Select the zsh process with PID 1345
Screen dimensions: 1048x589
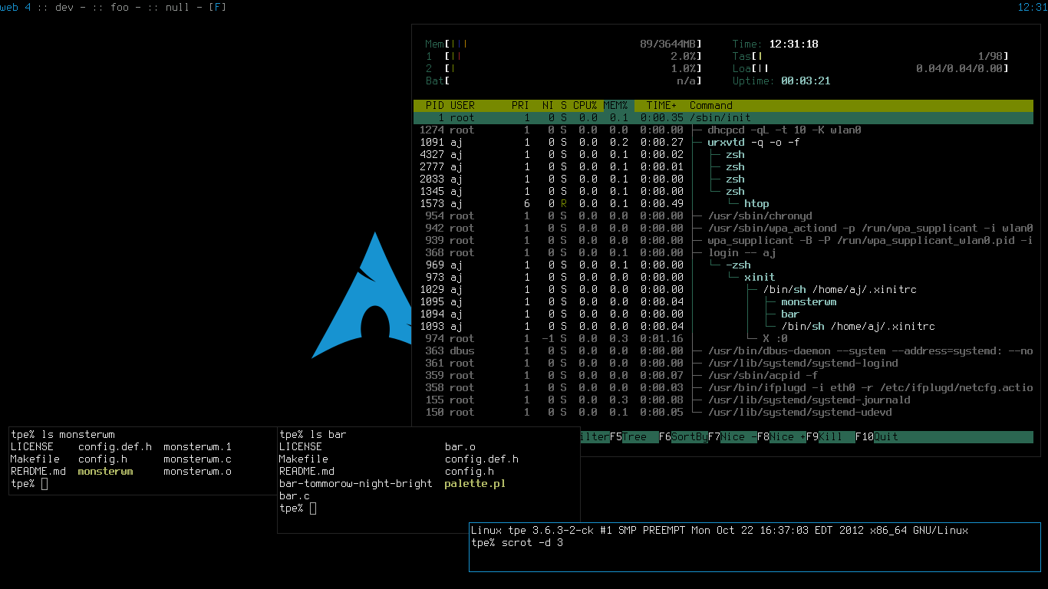click(723, 192)
